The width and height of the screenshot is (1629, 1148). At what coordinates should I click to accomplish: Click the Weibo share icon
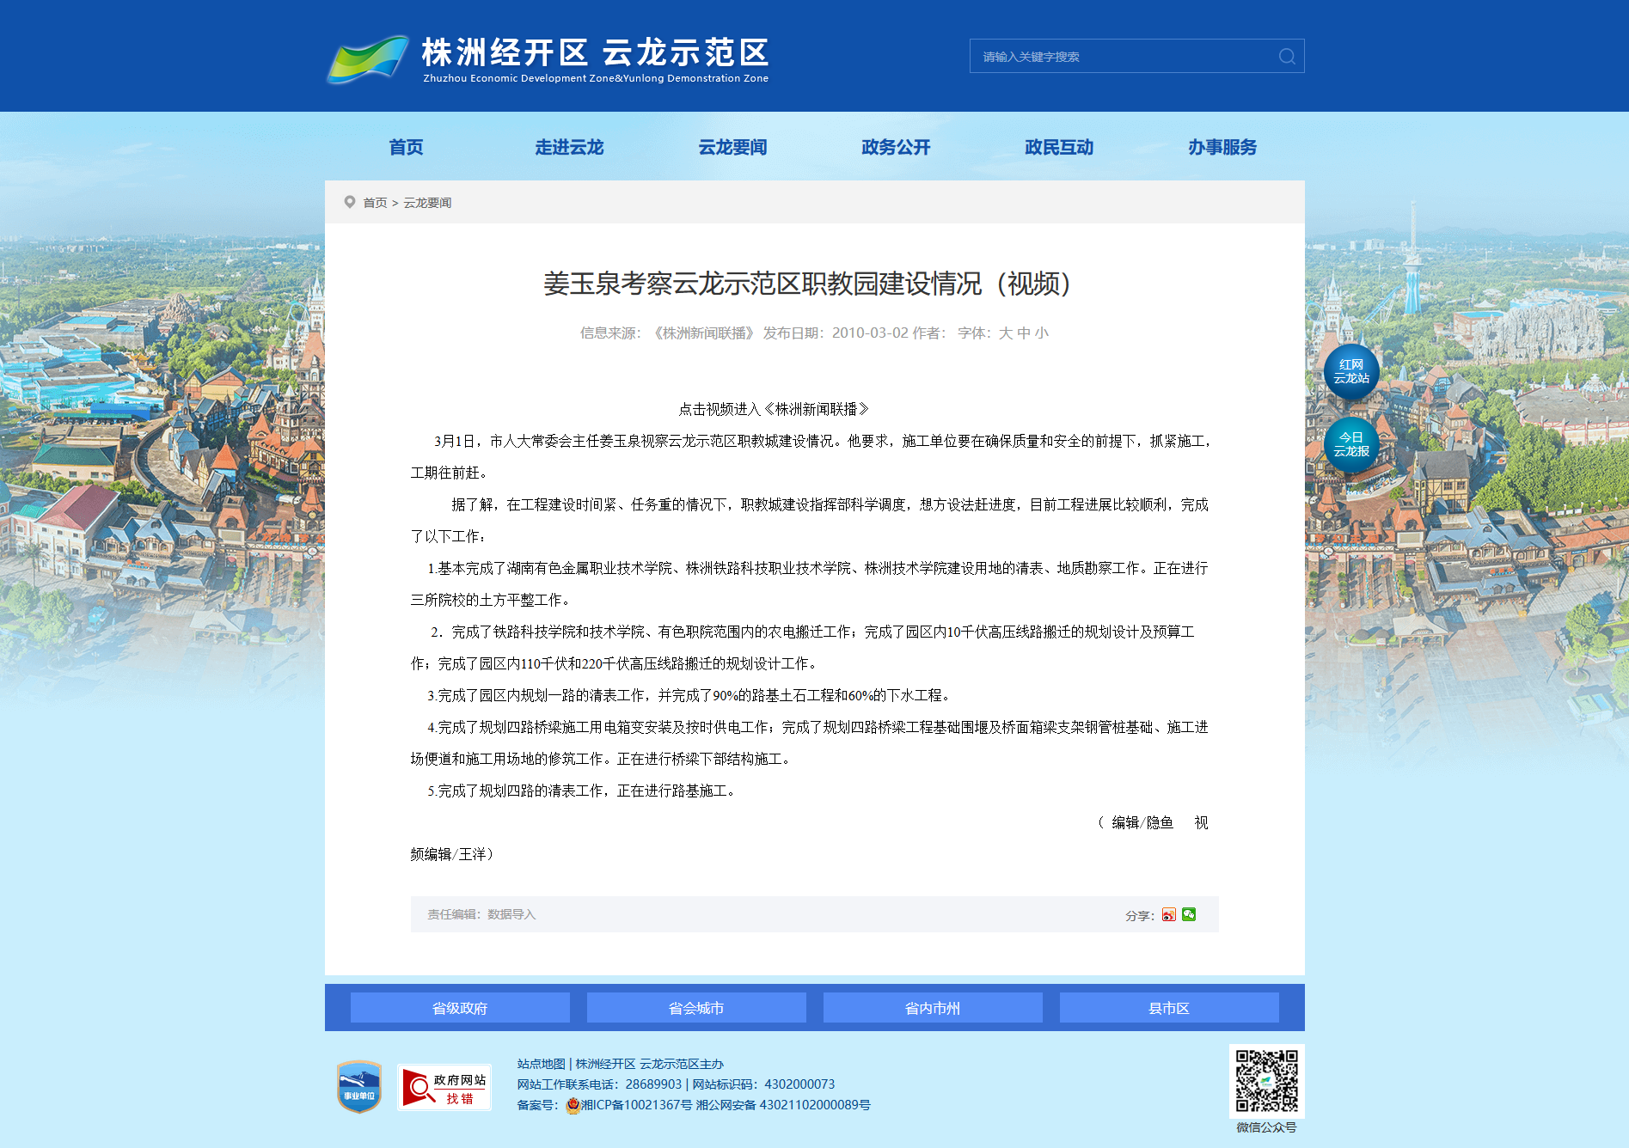1168,915
